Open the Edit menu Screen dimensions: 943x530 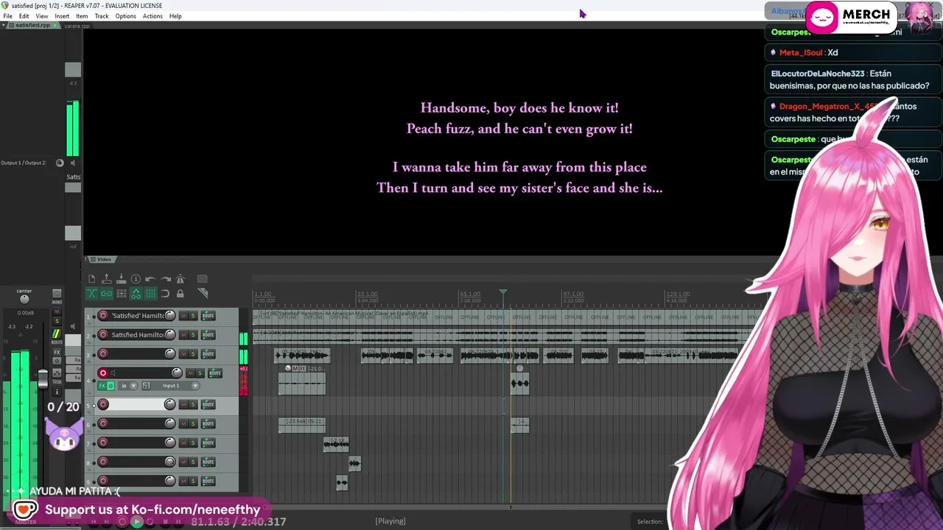pos(24,16)
